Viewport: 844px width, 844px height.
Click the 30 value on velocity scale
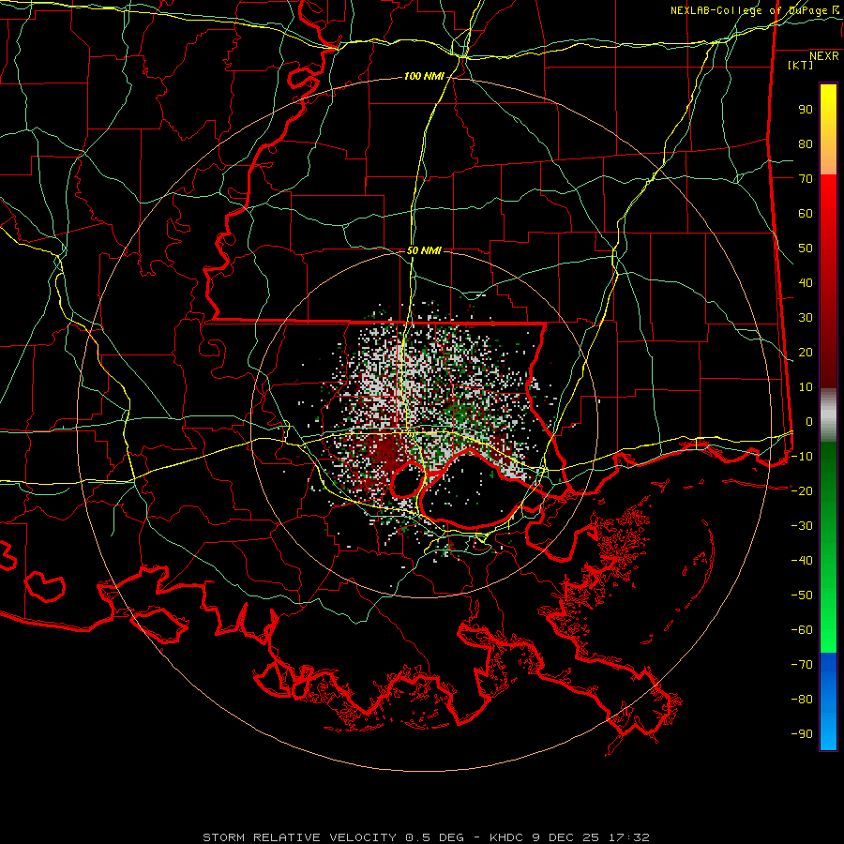tap(806, 318)
